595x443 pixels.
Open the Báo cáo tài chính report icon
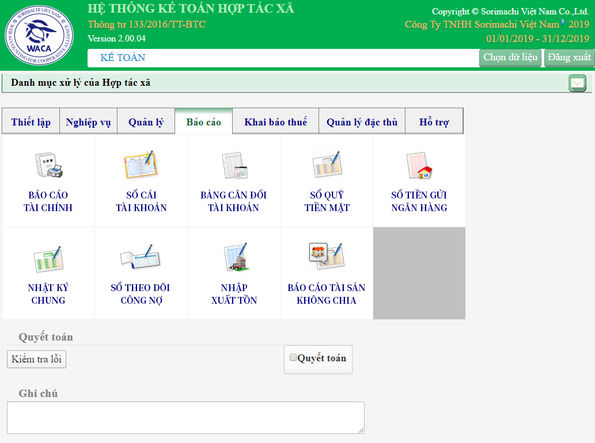point(48,165)
